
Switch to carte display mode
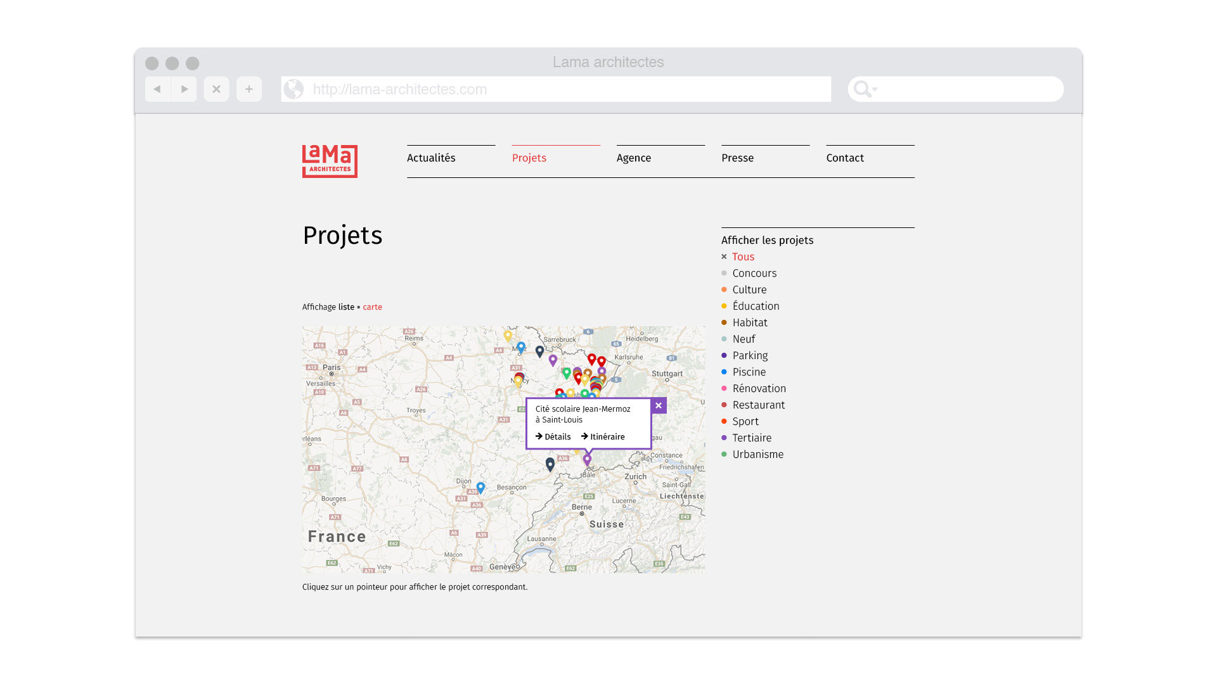click(371, 307)
